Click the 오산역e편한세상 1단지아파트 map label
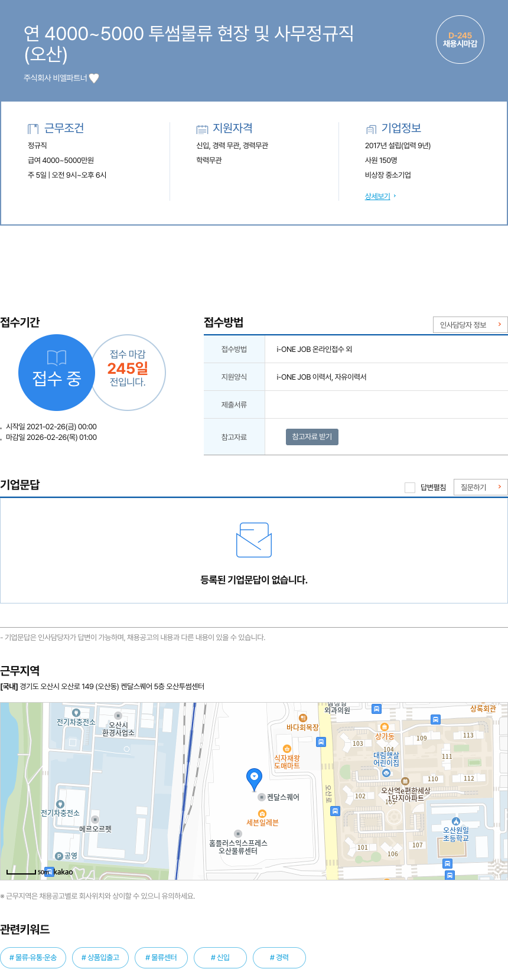508x969 pixels. 406,794
